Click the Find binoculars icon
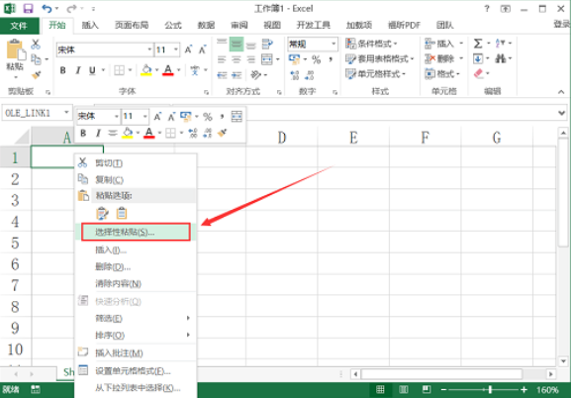 click(501, 58)
